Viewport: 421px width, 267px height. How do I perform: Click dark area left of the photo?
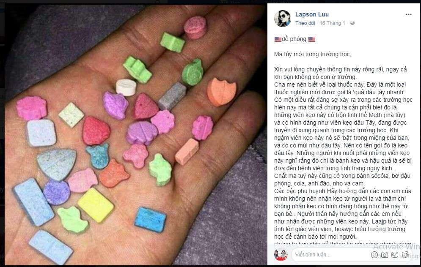coord(2,134)
